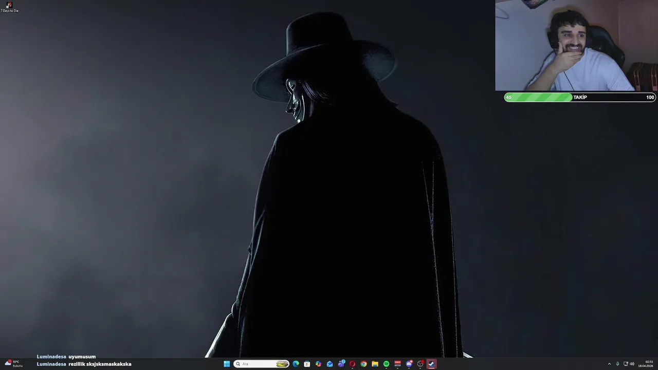This screenshot has width=658, height=370.
Task: Open the 7 Days to Die desktop shortcut
Action: click(9, 7)
